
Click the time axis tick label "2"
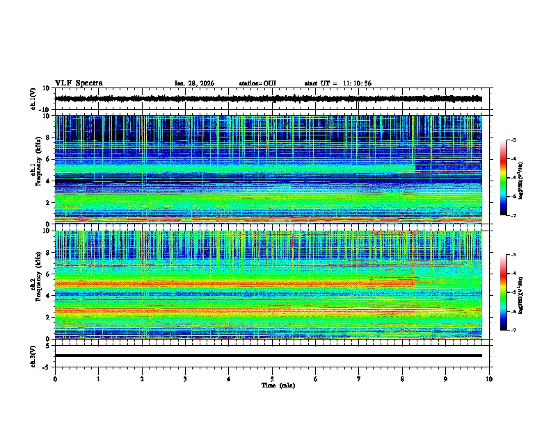point(142,379)
